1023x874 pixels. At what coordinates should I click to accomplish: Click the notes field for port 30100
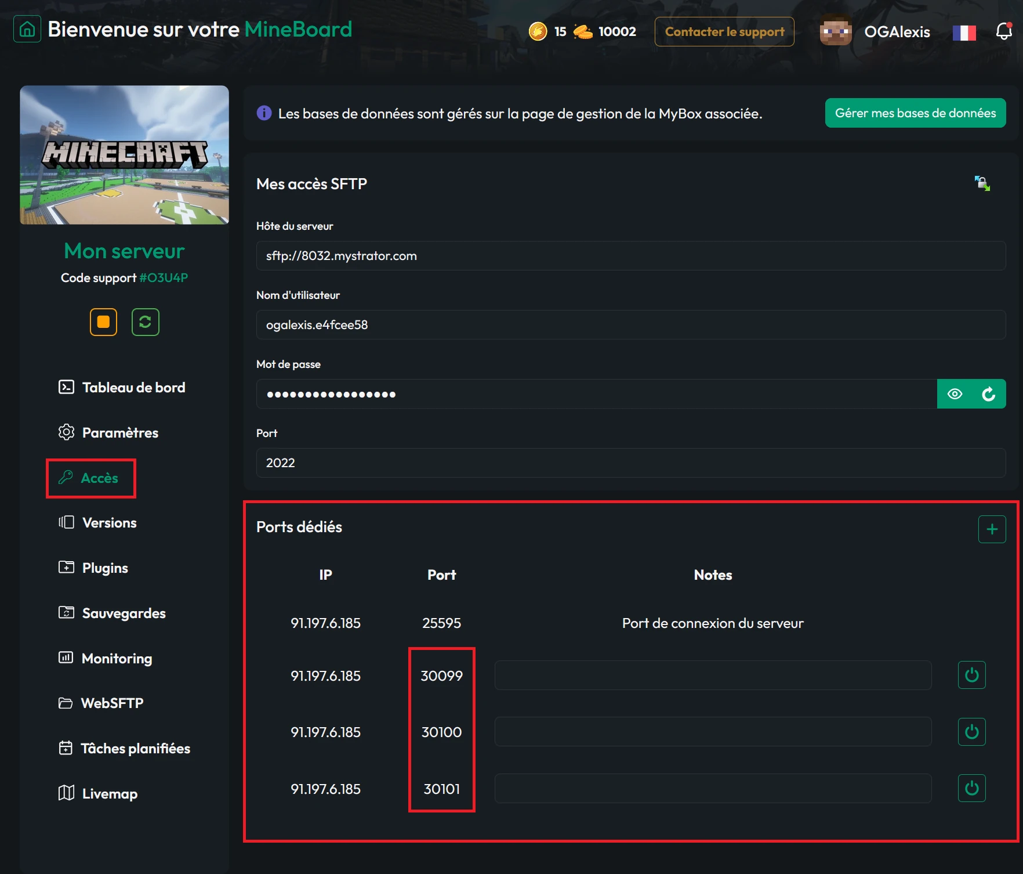click(713, 731)
